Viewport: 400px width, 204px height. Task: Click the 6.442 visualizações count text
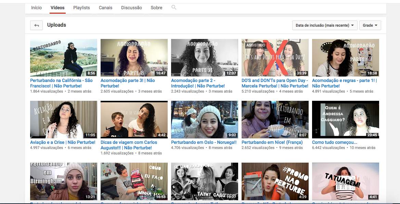pos(328,148)
